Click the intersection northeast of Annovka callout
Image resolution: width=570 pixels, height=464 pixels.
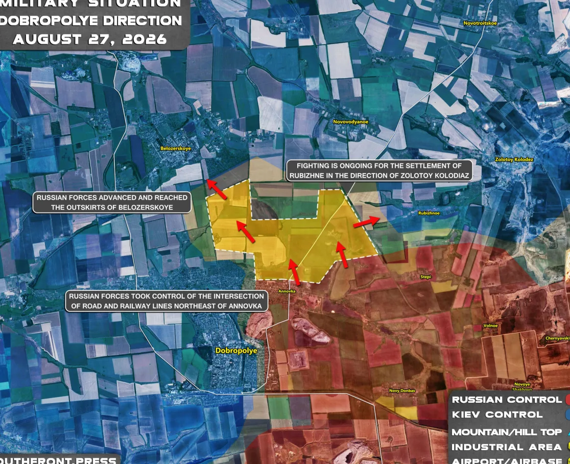[x=167, y=301]
